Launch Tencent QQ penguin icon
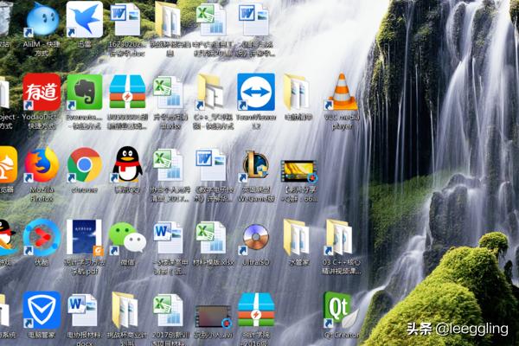The width and height of the screenshot is (519, 346). point(127,164)
